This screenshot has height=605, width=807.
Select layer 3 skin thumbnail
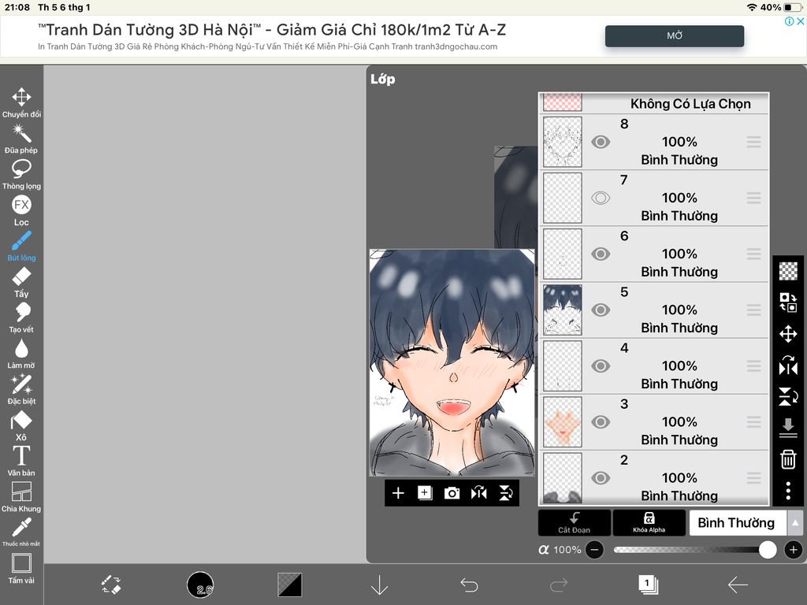(563, 422)
